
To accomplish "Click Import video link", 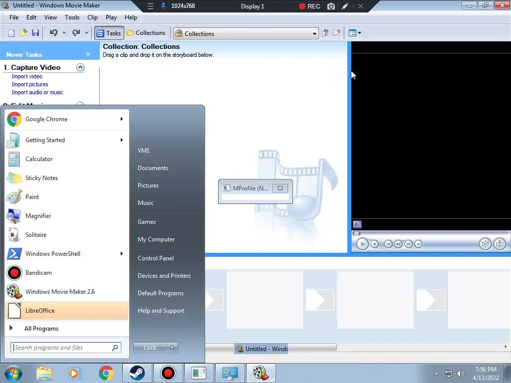I will coord(27,76).
